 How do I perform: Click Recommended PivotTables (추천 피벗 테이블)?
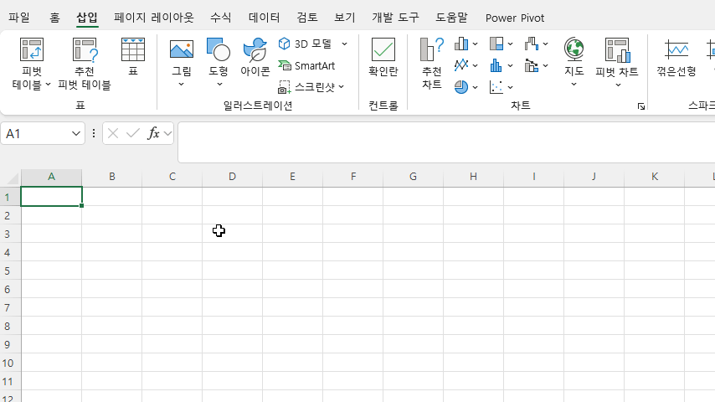tap(85, 64)
